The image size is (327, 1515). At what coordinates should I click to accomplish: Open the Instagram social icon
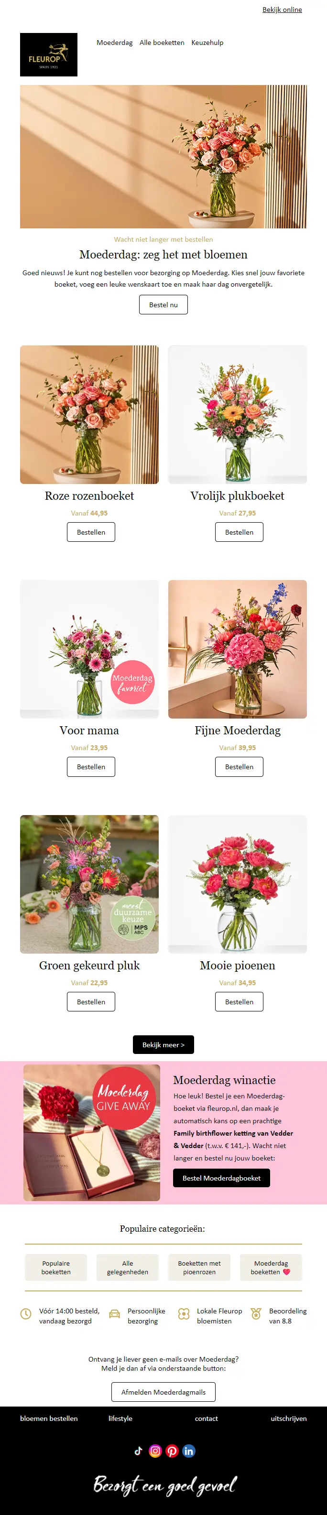[x=155, y=1451]
